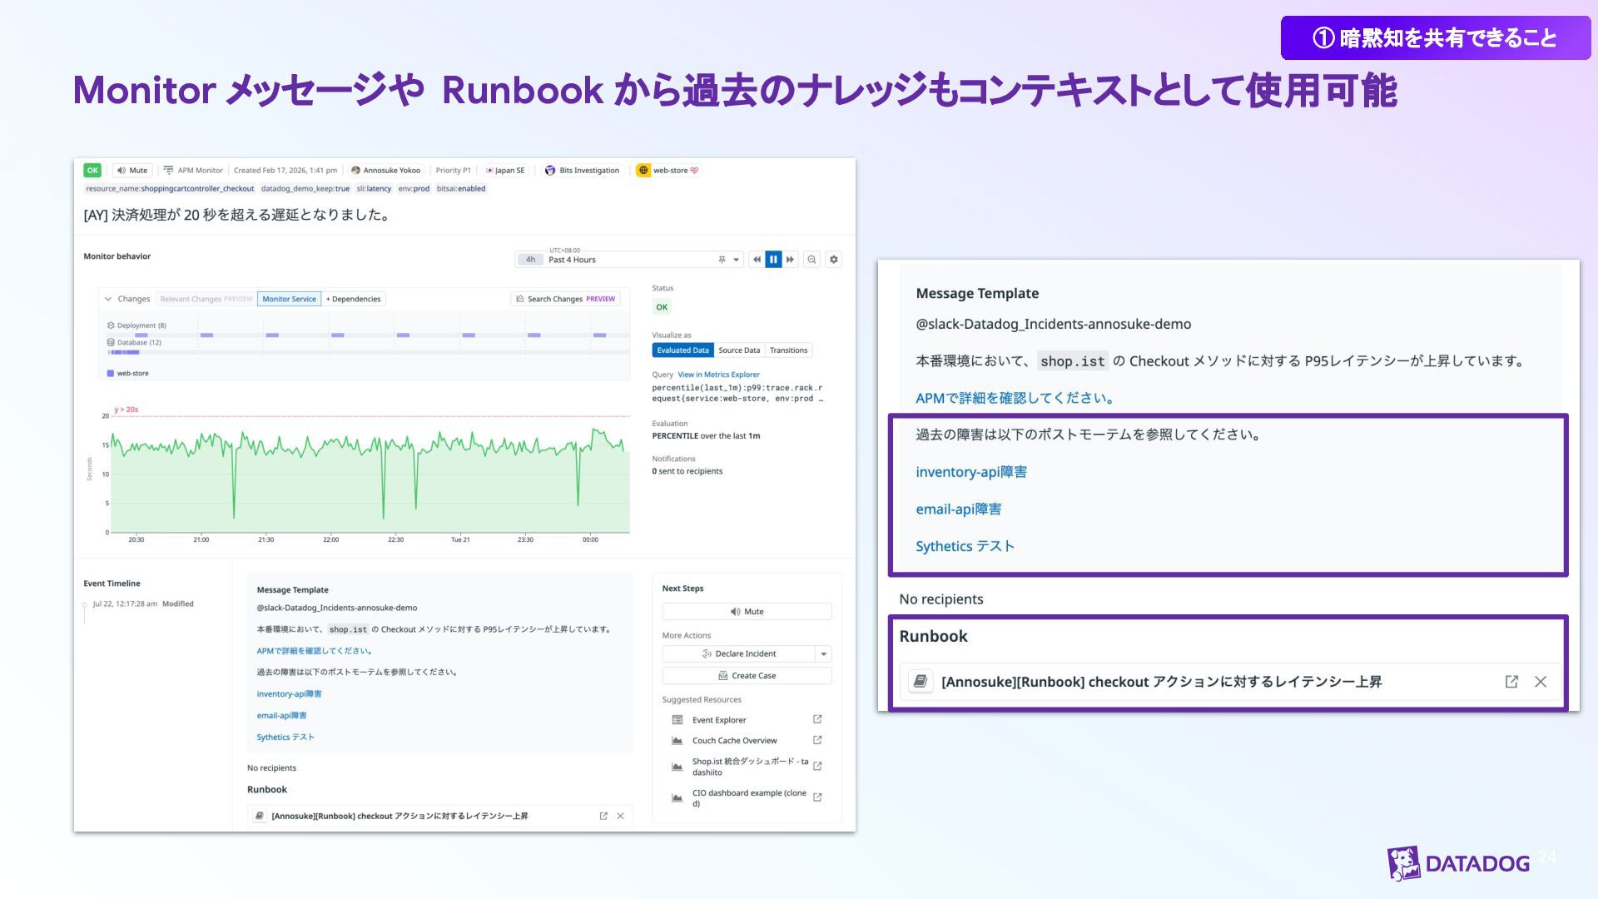1598x899 pixels.
Task: Click the datadog_demo_keep:true tag
Action: (305, 189)
